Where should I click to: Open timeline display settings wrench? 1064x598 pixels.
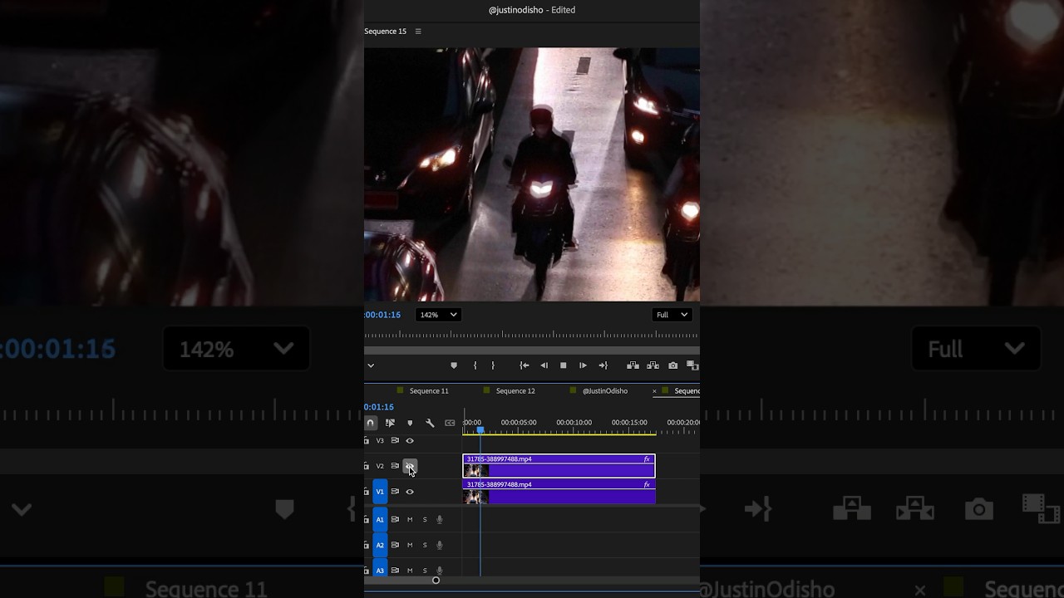[x=430, y=423]
